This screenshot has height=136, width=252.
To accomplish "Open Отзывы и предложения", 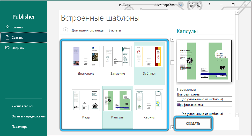I will click(28, 116).
